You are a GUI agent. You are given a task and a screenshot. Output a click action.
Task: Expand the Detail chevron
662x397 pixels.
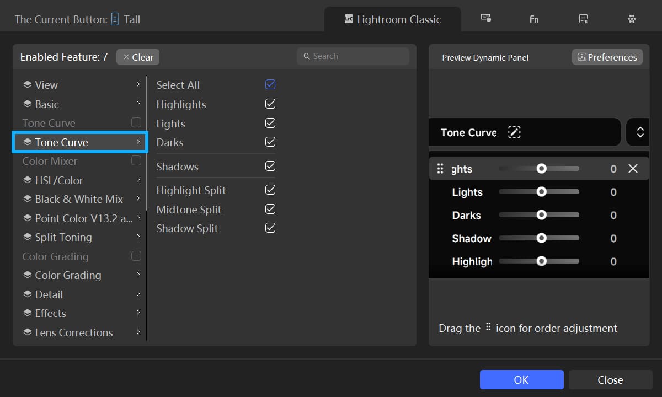[138, 294]
